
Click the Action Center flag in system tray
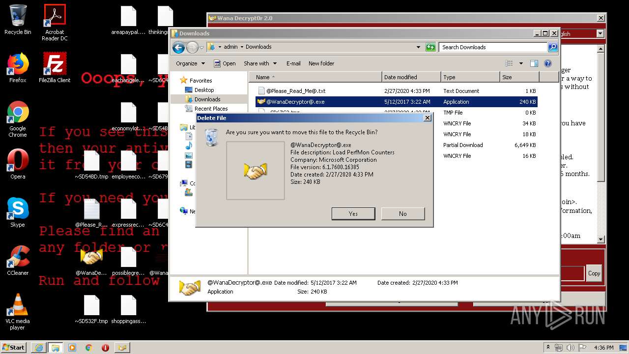click(582, 348)
